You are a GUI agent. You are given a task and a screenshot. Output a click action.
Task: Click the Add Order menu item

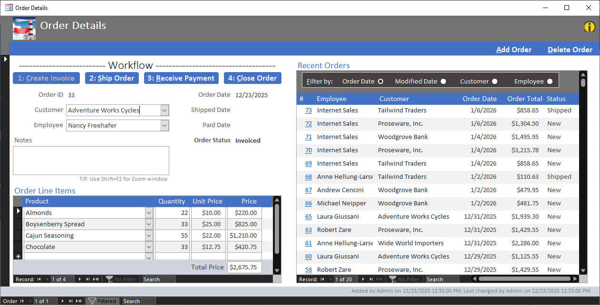[513, 50]
